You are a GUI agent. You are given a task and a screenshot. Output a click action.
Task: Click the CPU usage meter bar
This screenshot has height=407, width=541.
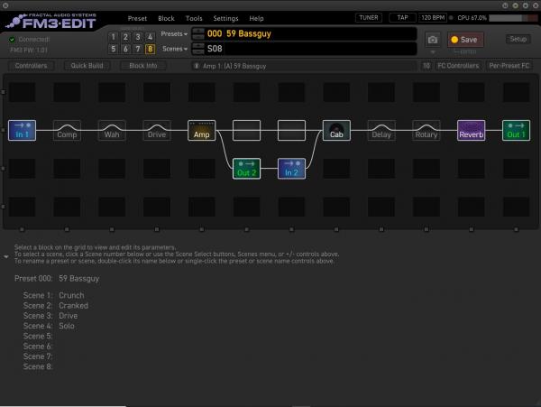pyautogui.click(x=513, y=18)
